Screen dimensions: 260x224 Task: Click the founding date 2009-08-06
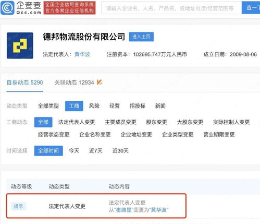(x=243, y=54)
